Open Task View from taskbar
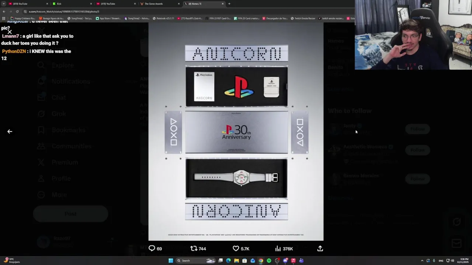The width and height of the screenshot is (472, 265). click(x=221, y=261)
